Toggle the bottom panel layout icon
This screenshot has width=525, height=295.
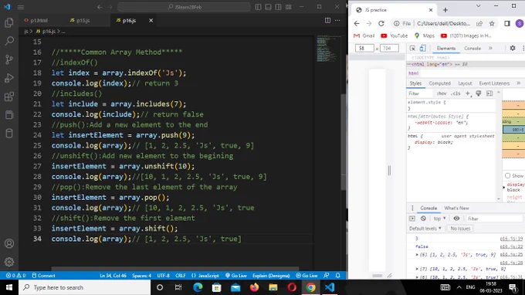tap(268, 7)
